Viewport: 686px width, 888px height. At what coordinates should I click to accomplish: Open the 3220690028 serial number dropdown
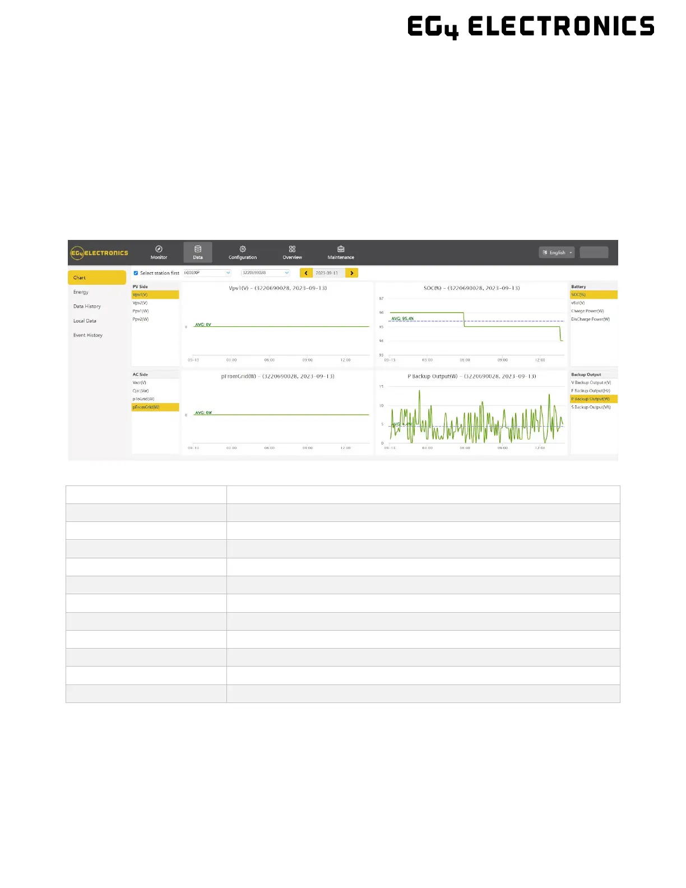click(266, 273)
